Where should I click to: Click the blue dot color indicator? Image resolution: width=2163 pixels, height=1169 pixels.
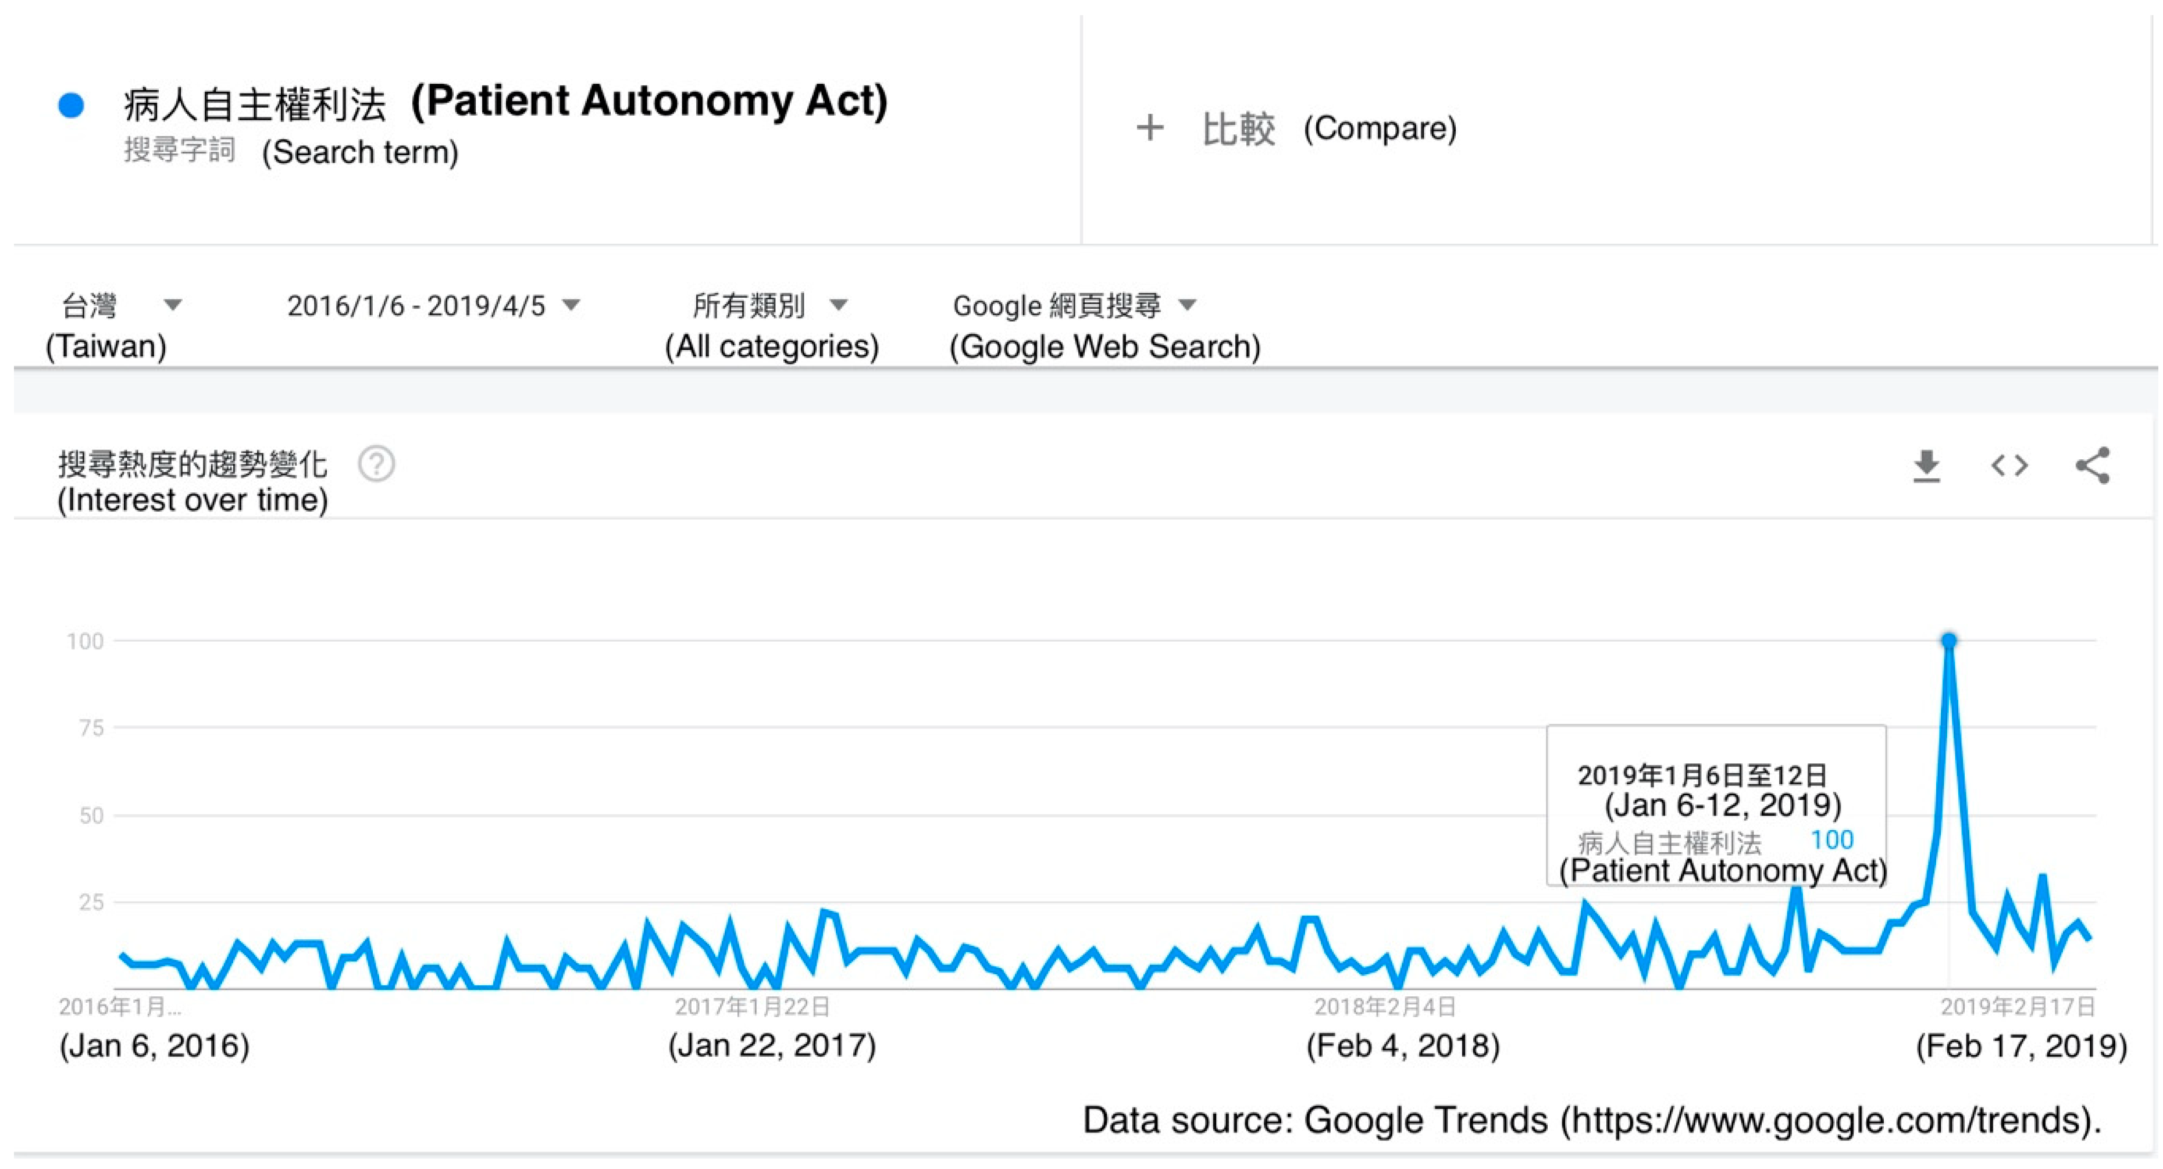coord(72,106)
